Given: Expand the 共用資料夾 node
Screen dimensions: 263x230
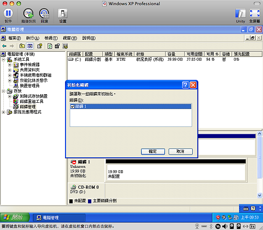Looking at the screenshot, I should (x=10, y=70).
